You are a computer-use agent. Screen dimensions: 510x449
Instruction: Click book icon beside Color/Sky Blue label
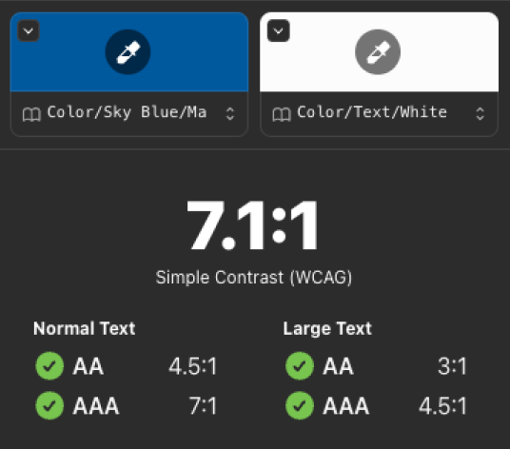coord(31,114)
